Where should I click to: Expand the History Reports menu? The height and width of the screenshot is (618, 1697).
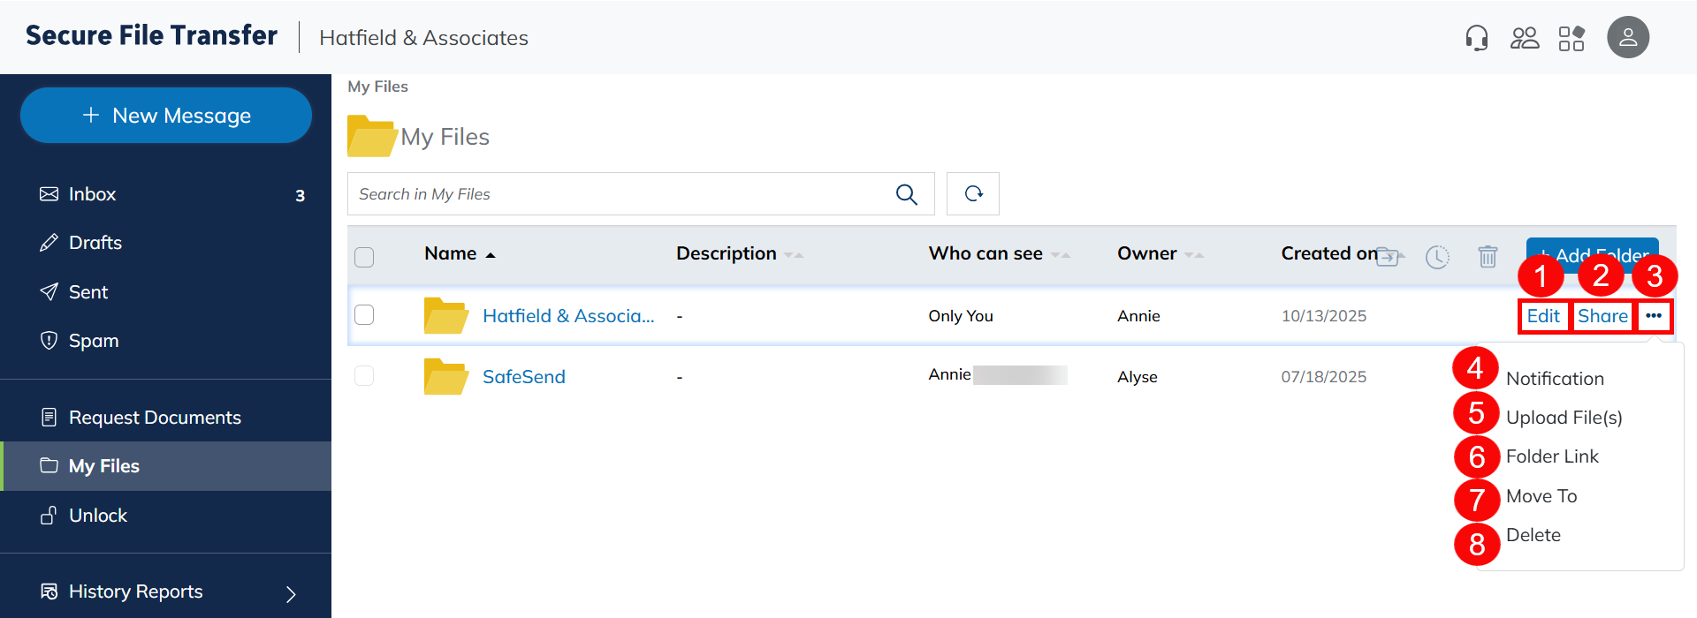[x=291, y=593]
